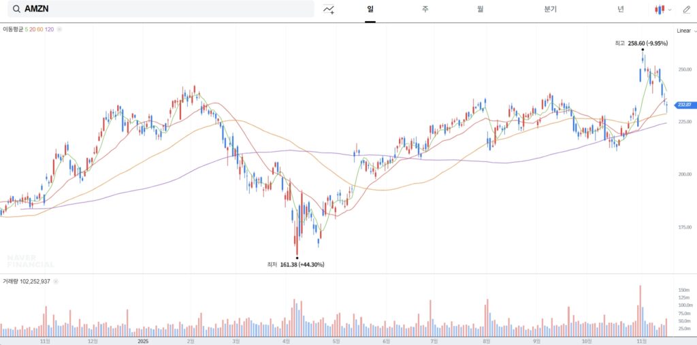The height and width of the screenshot is (345, 697).
Task: Expand the chart type dropdown arrow
Action: (670, 10)
